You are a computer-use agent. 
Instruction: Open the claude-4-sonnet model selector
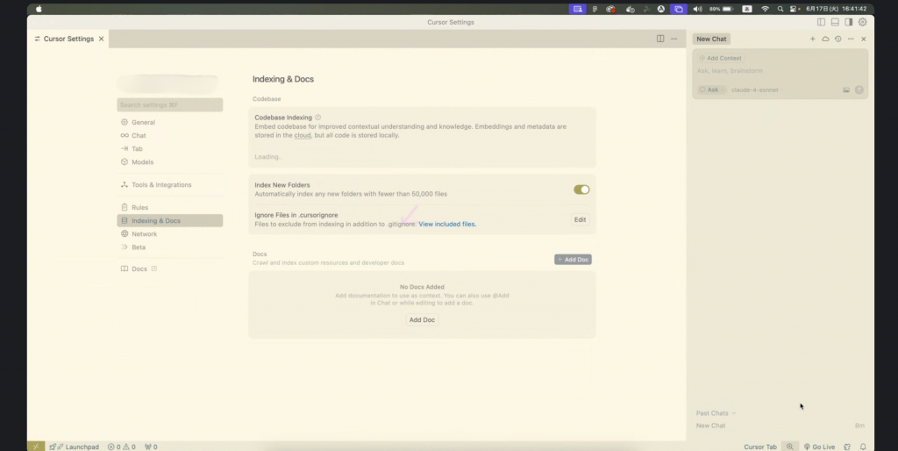coord(754,89)
